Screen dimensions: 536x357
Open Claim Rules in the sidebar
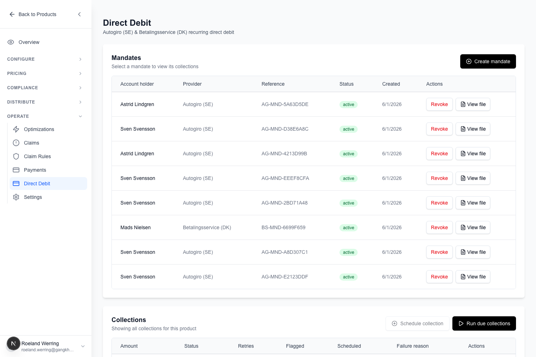(48, 156)
